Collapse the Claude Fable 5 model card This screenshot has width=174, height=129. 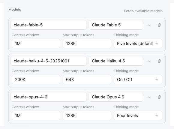coord(149,25)
